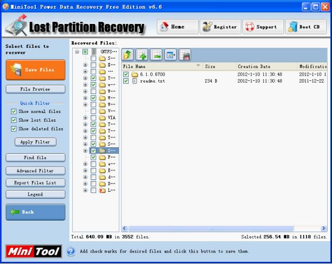Click the sort arrow in File Name header
The height and width of the screenshot is (264, 332).
tap(198, 66)
